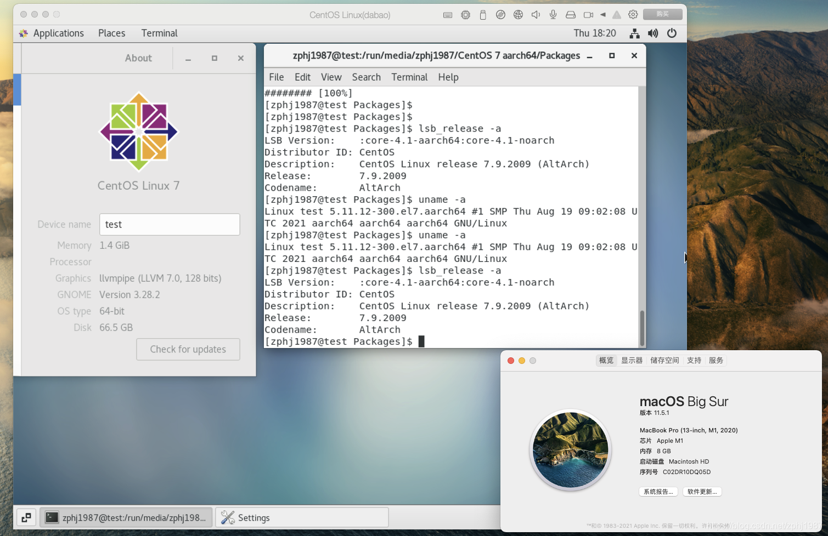Image resolution: width=828 pixels, height=536 pixels.
Task: Minimize macOS About window yellow button
Action: point(522,361)
